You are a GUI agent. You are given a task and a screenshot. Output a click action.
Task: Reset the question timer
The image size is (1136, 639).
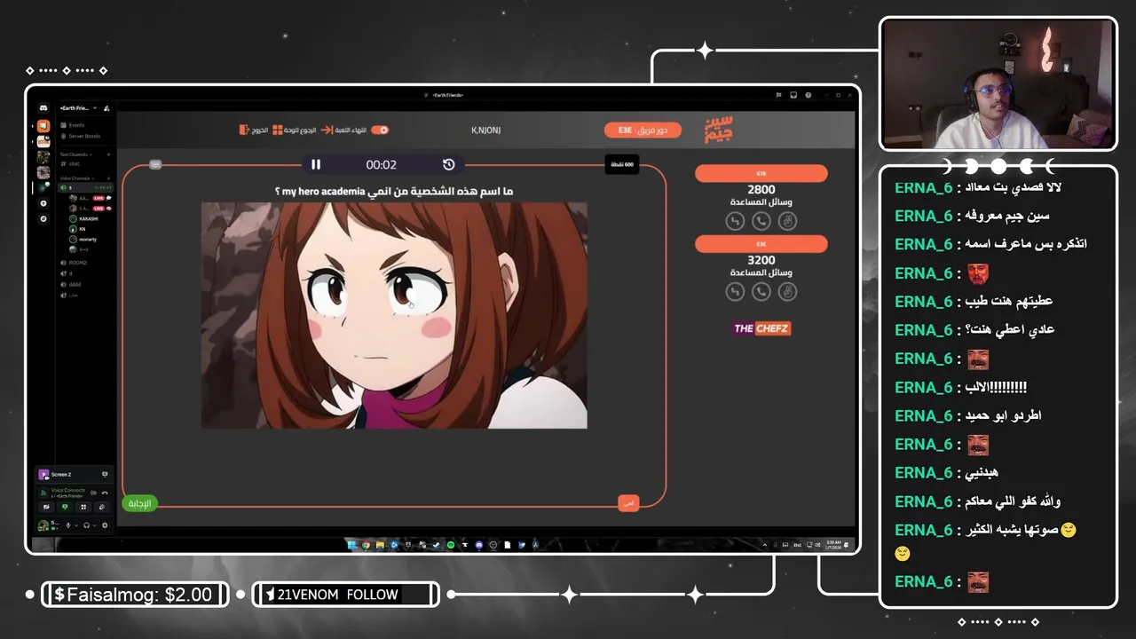[448, 164]
